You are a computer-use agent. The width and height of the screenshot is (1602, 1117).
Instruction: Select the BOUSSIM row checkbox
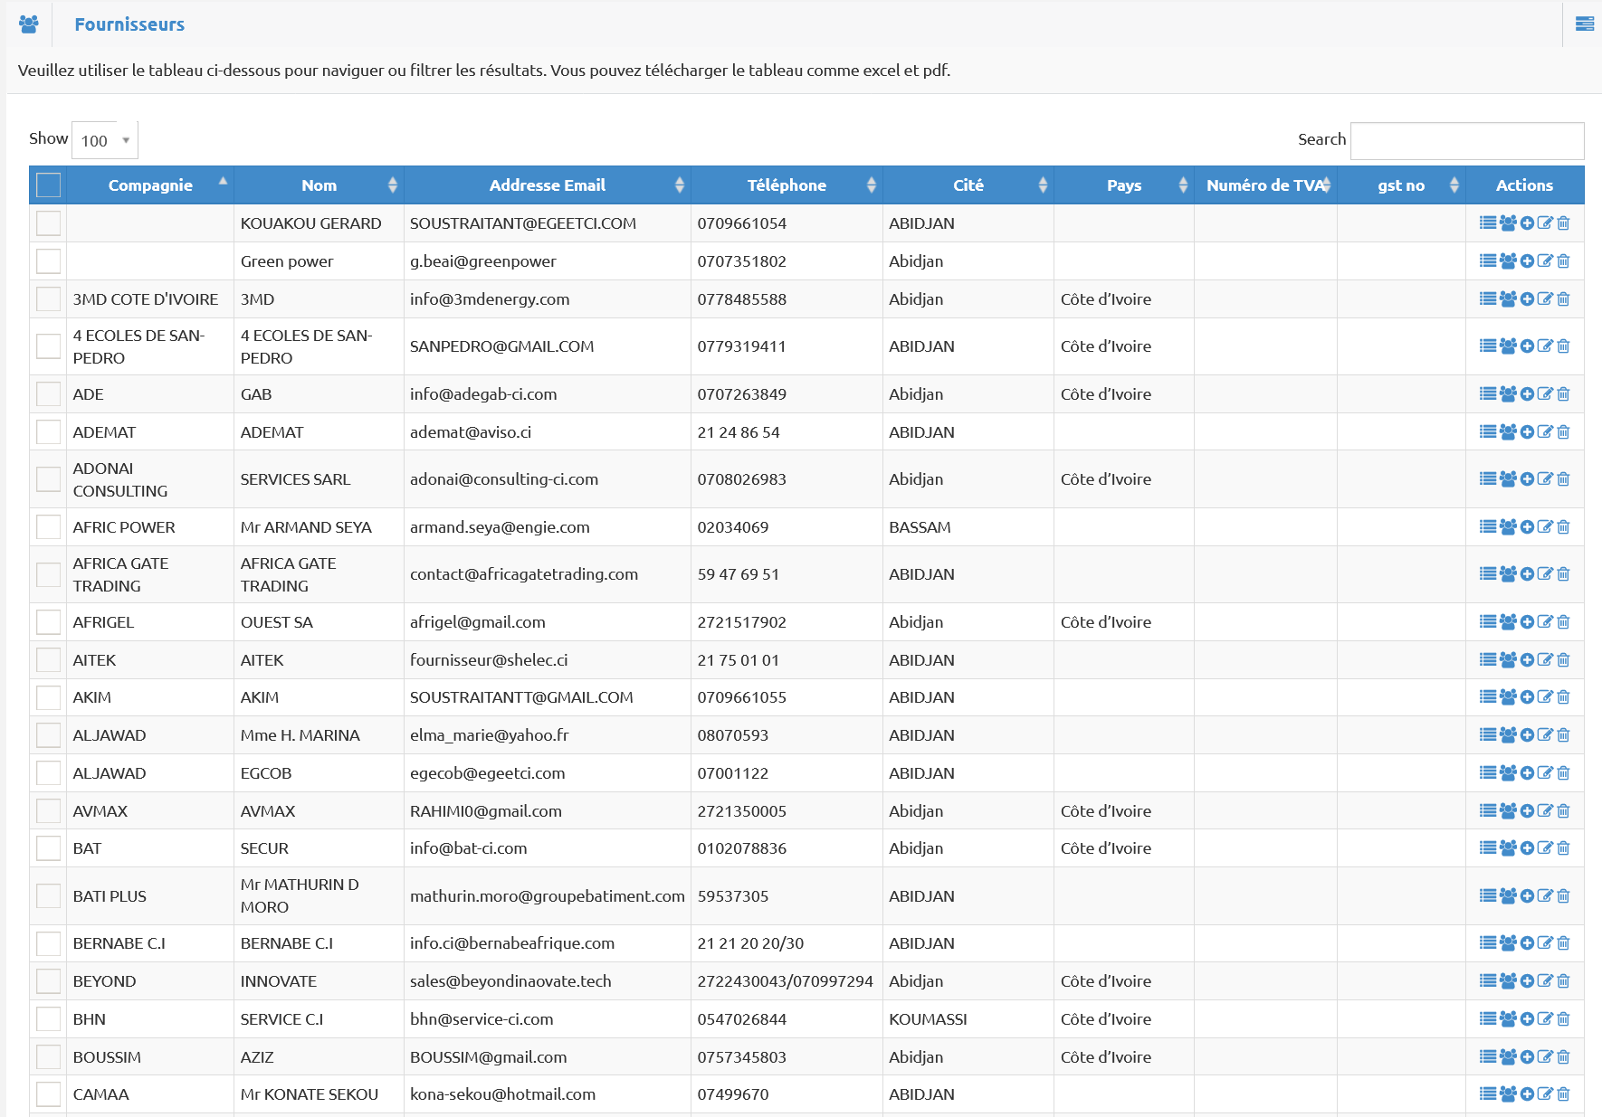pyautogui.click(x=49, y=1057)
